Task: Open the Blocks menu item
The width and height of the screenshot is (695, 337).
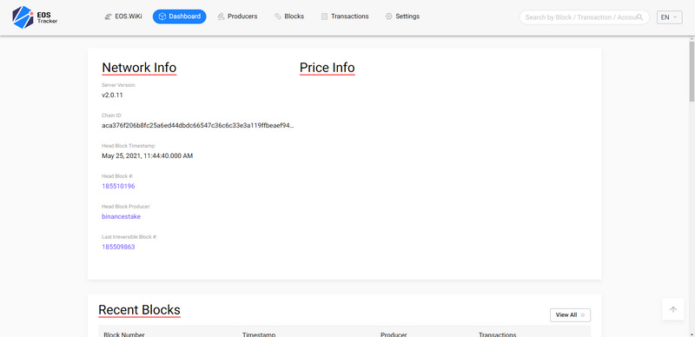Action: point(289,17)
